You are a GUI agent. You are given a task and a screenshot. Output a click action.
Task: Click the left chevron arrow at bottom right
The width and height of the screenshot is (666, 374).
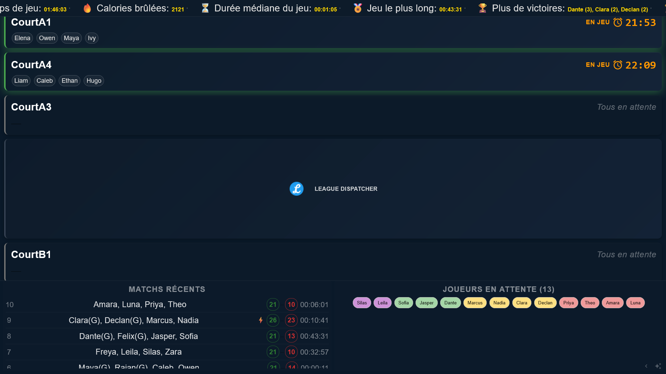[x=646, y=366]
